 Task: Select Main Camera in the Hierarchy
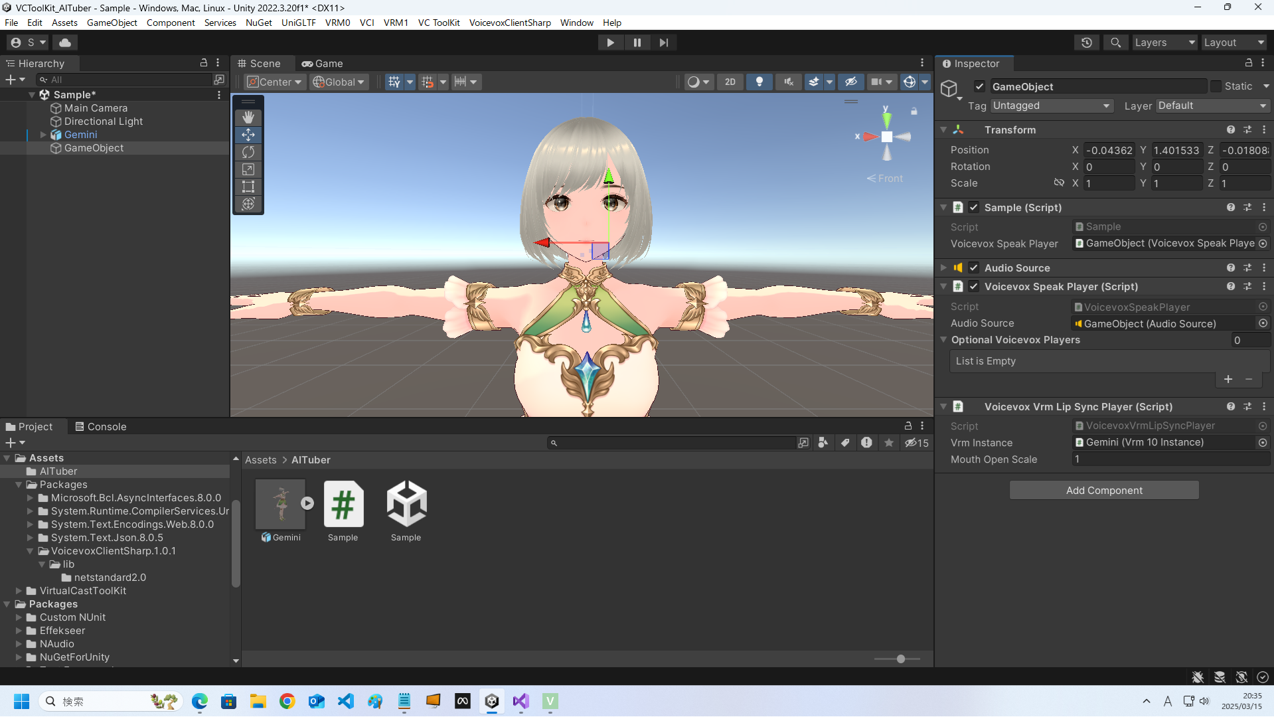point(96,108)
